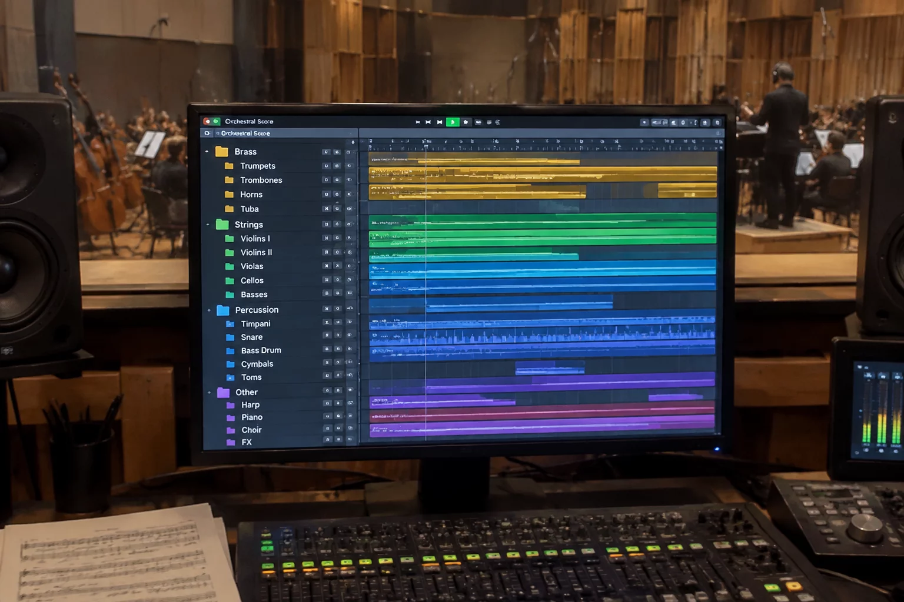Select the Violins II track name

point(256,252)
